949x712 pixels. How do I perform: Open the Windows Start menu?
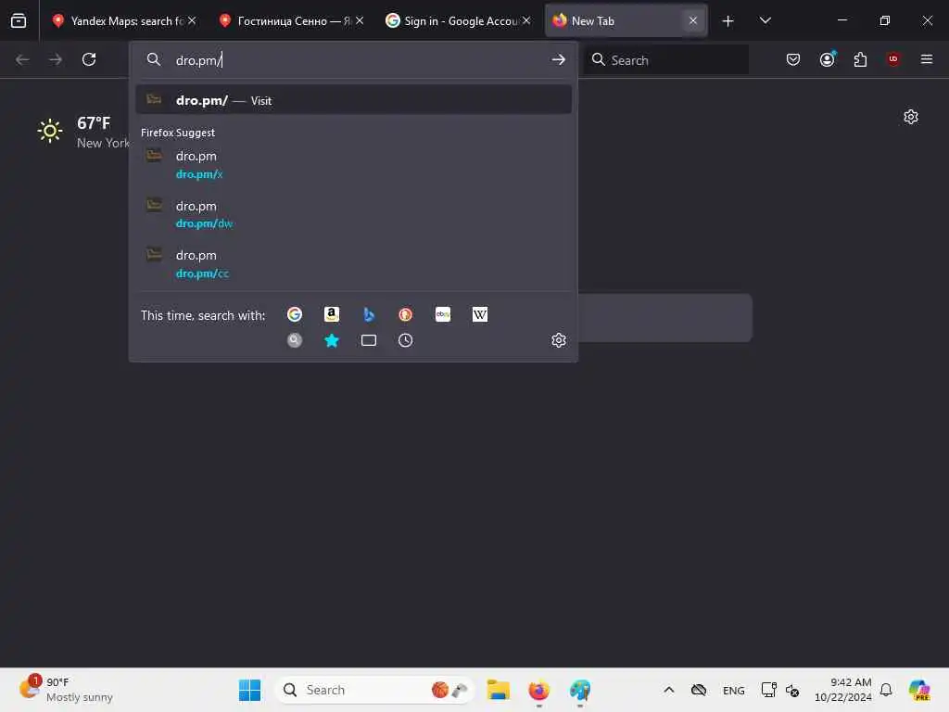coord(249,690)
